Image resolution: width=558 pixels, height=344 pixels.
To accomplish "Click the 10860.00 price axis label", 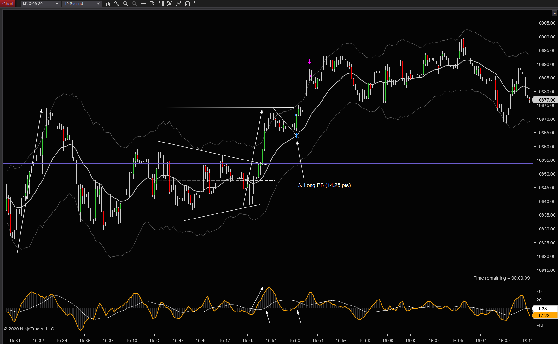I will coord(546,147).
